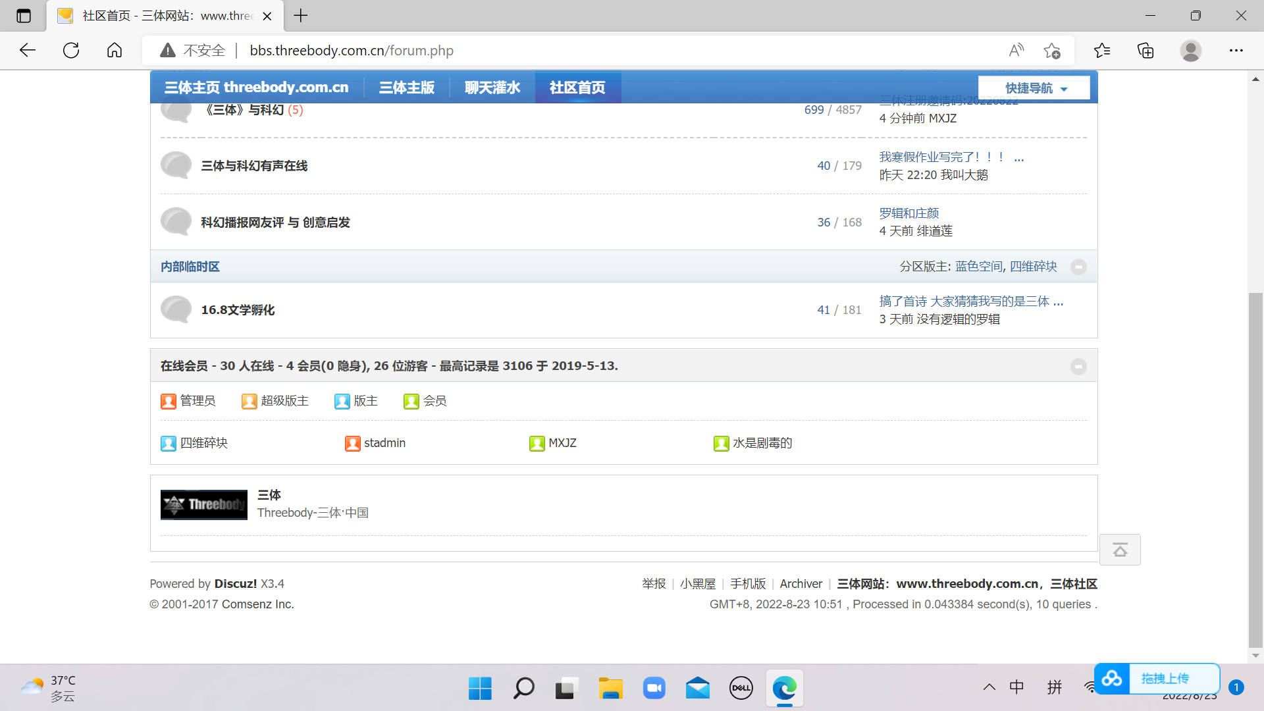Open the Favorites list icon
Screen dimensions: 1264x711
(1102, 50)
